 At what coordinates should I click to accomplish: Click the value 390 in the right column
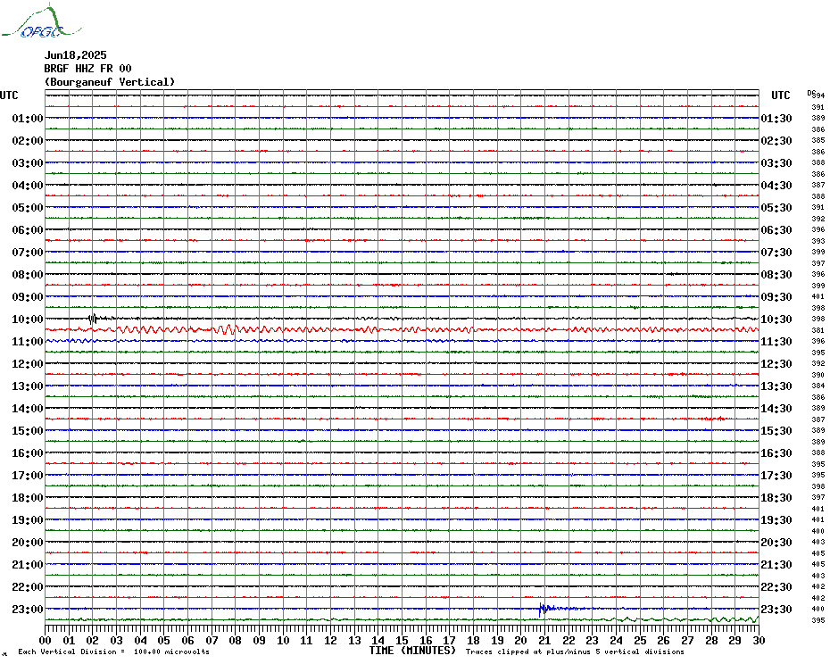click(x=818, y=375)
